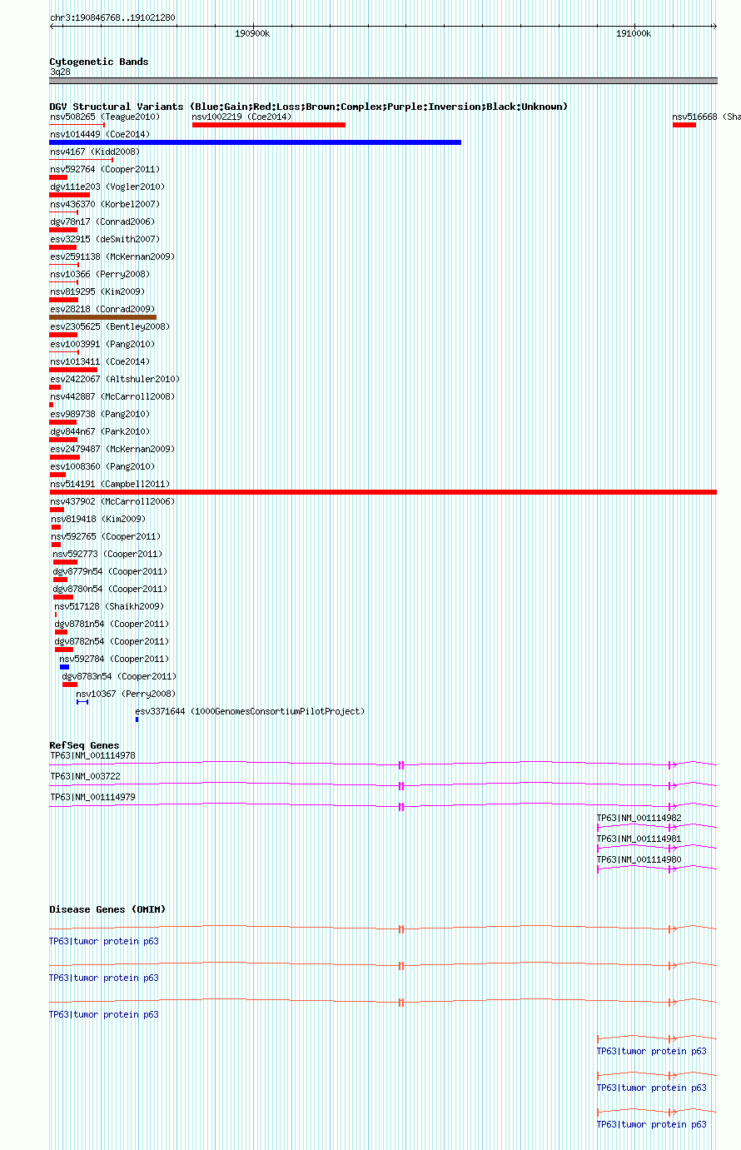
Task: Click variant nsv436370 (Korbel2007)
Action: coord(105,204)
